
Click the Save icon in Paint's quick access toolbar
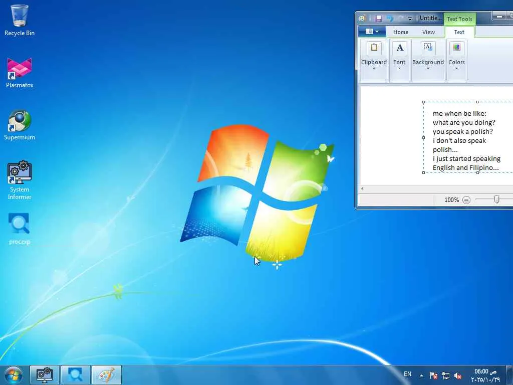pyautogui.click(x=379, y=19)
